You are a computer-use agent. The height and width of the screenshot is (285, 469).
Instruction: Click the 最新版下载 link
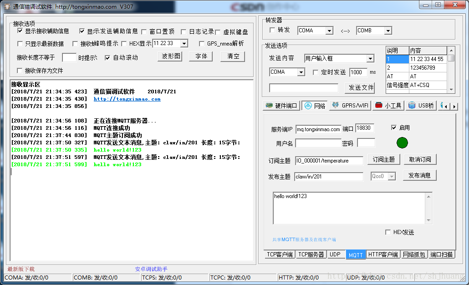click(21, 269)
